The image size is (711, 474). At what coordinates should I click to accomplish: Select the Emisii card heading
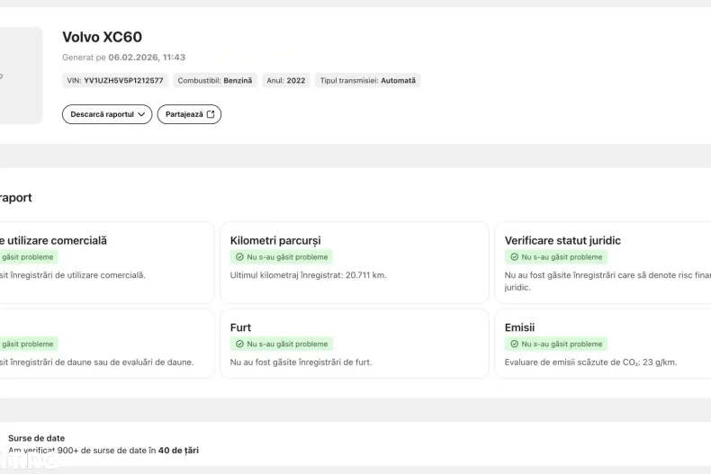point(519,327)
